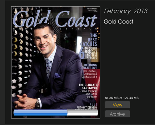This screenshot has width=155, height=125.
Task: Open the issue with the View button
Action: point(117,105)
